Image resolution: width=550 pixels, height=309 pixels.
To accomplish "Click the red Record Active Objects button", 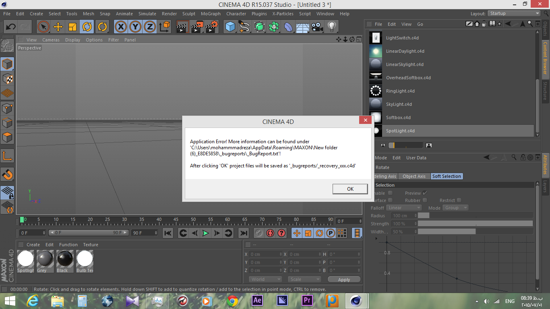I will pyautogui.click(x=270, y=233).
